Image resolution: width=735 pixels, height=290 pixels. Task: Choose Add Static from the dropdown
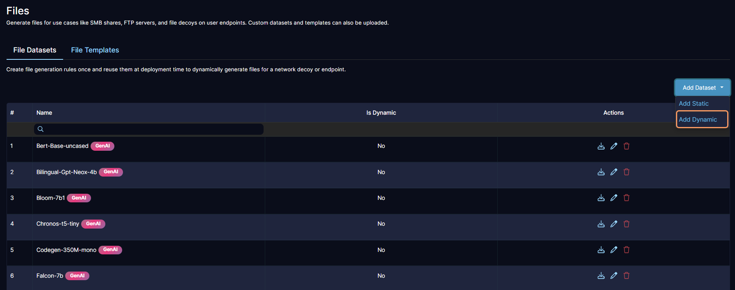pos(693,103)
